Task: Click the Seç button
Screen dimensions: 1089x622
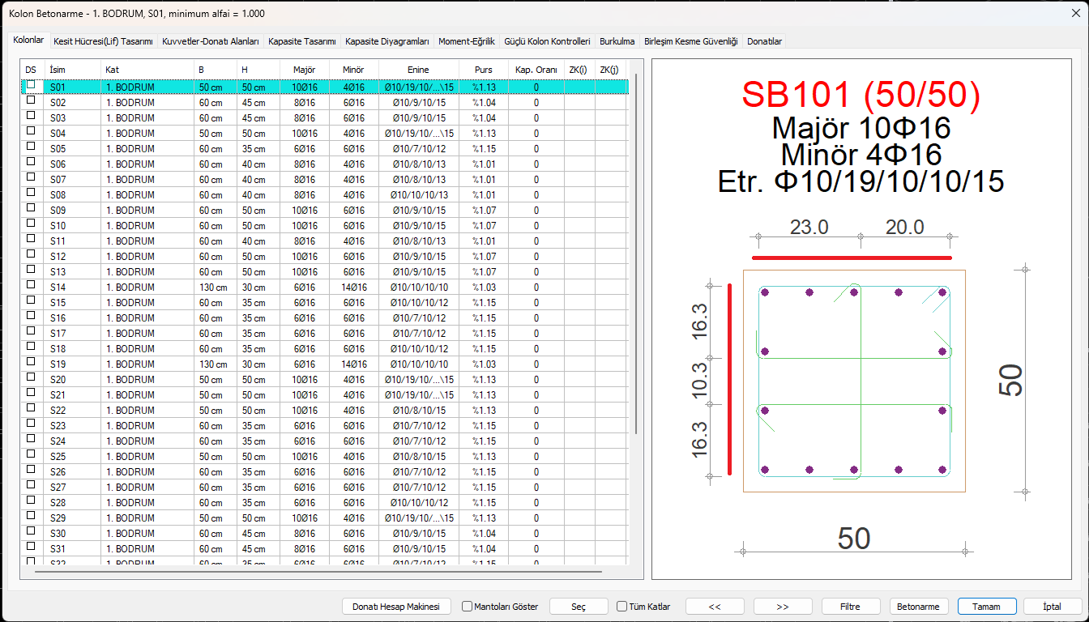Action: (x=579, y=606)
